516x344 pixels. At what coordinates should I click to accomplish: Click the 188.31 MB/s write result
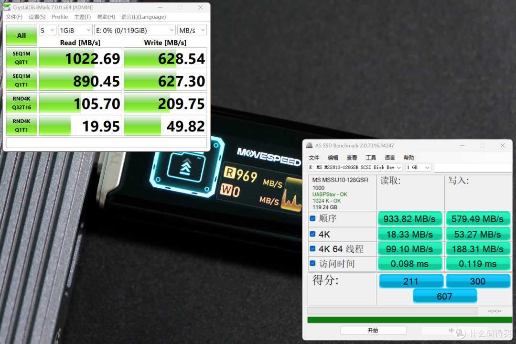click(x=478, y=249)
